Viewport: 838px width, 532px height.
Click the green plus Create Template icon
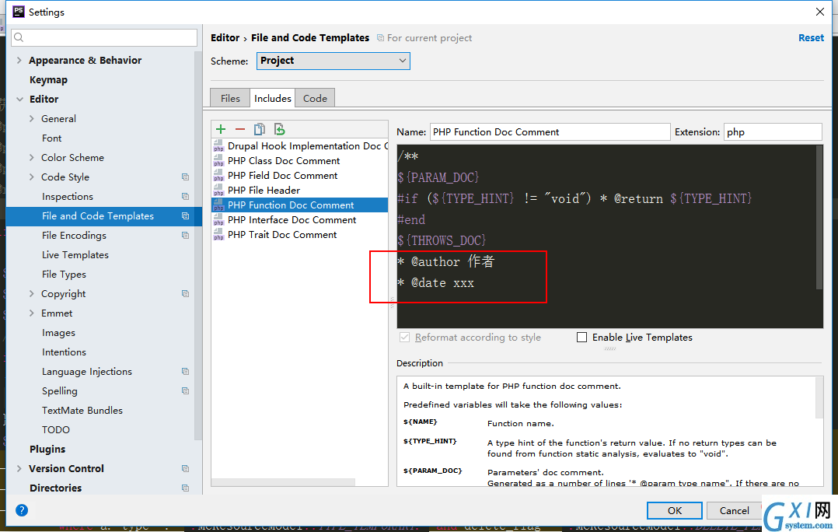[x=221, y=129]
